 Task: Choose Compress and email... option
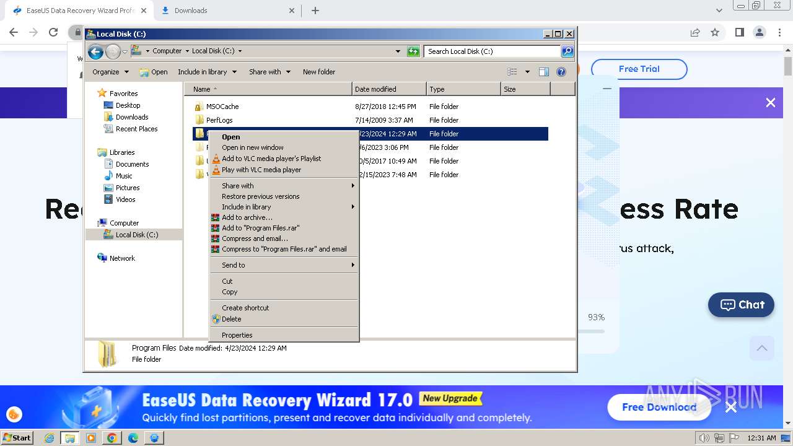coord(284,238)
